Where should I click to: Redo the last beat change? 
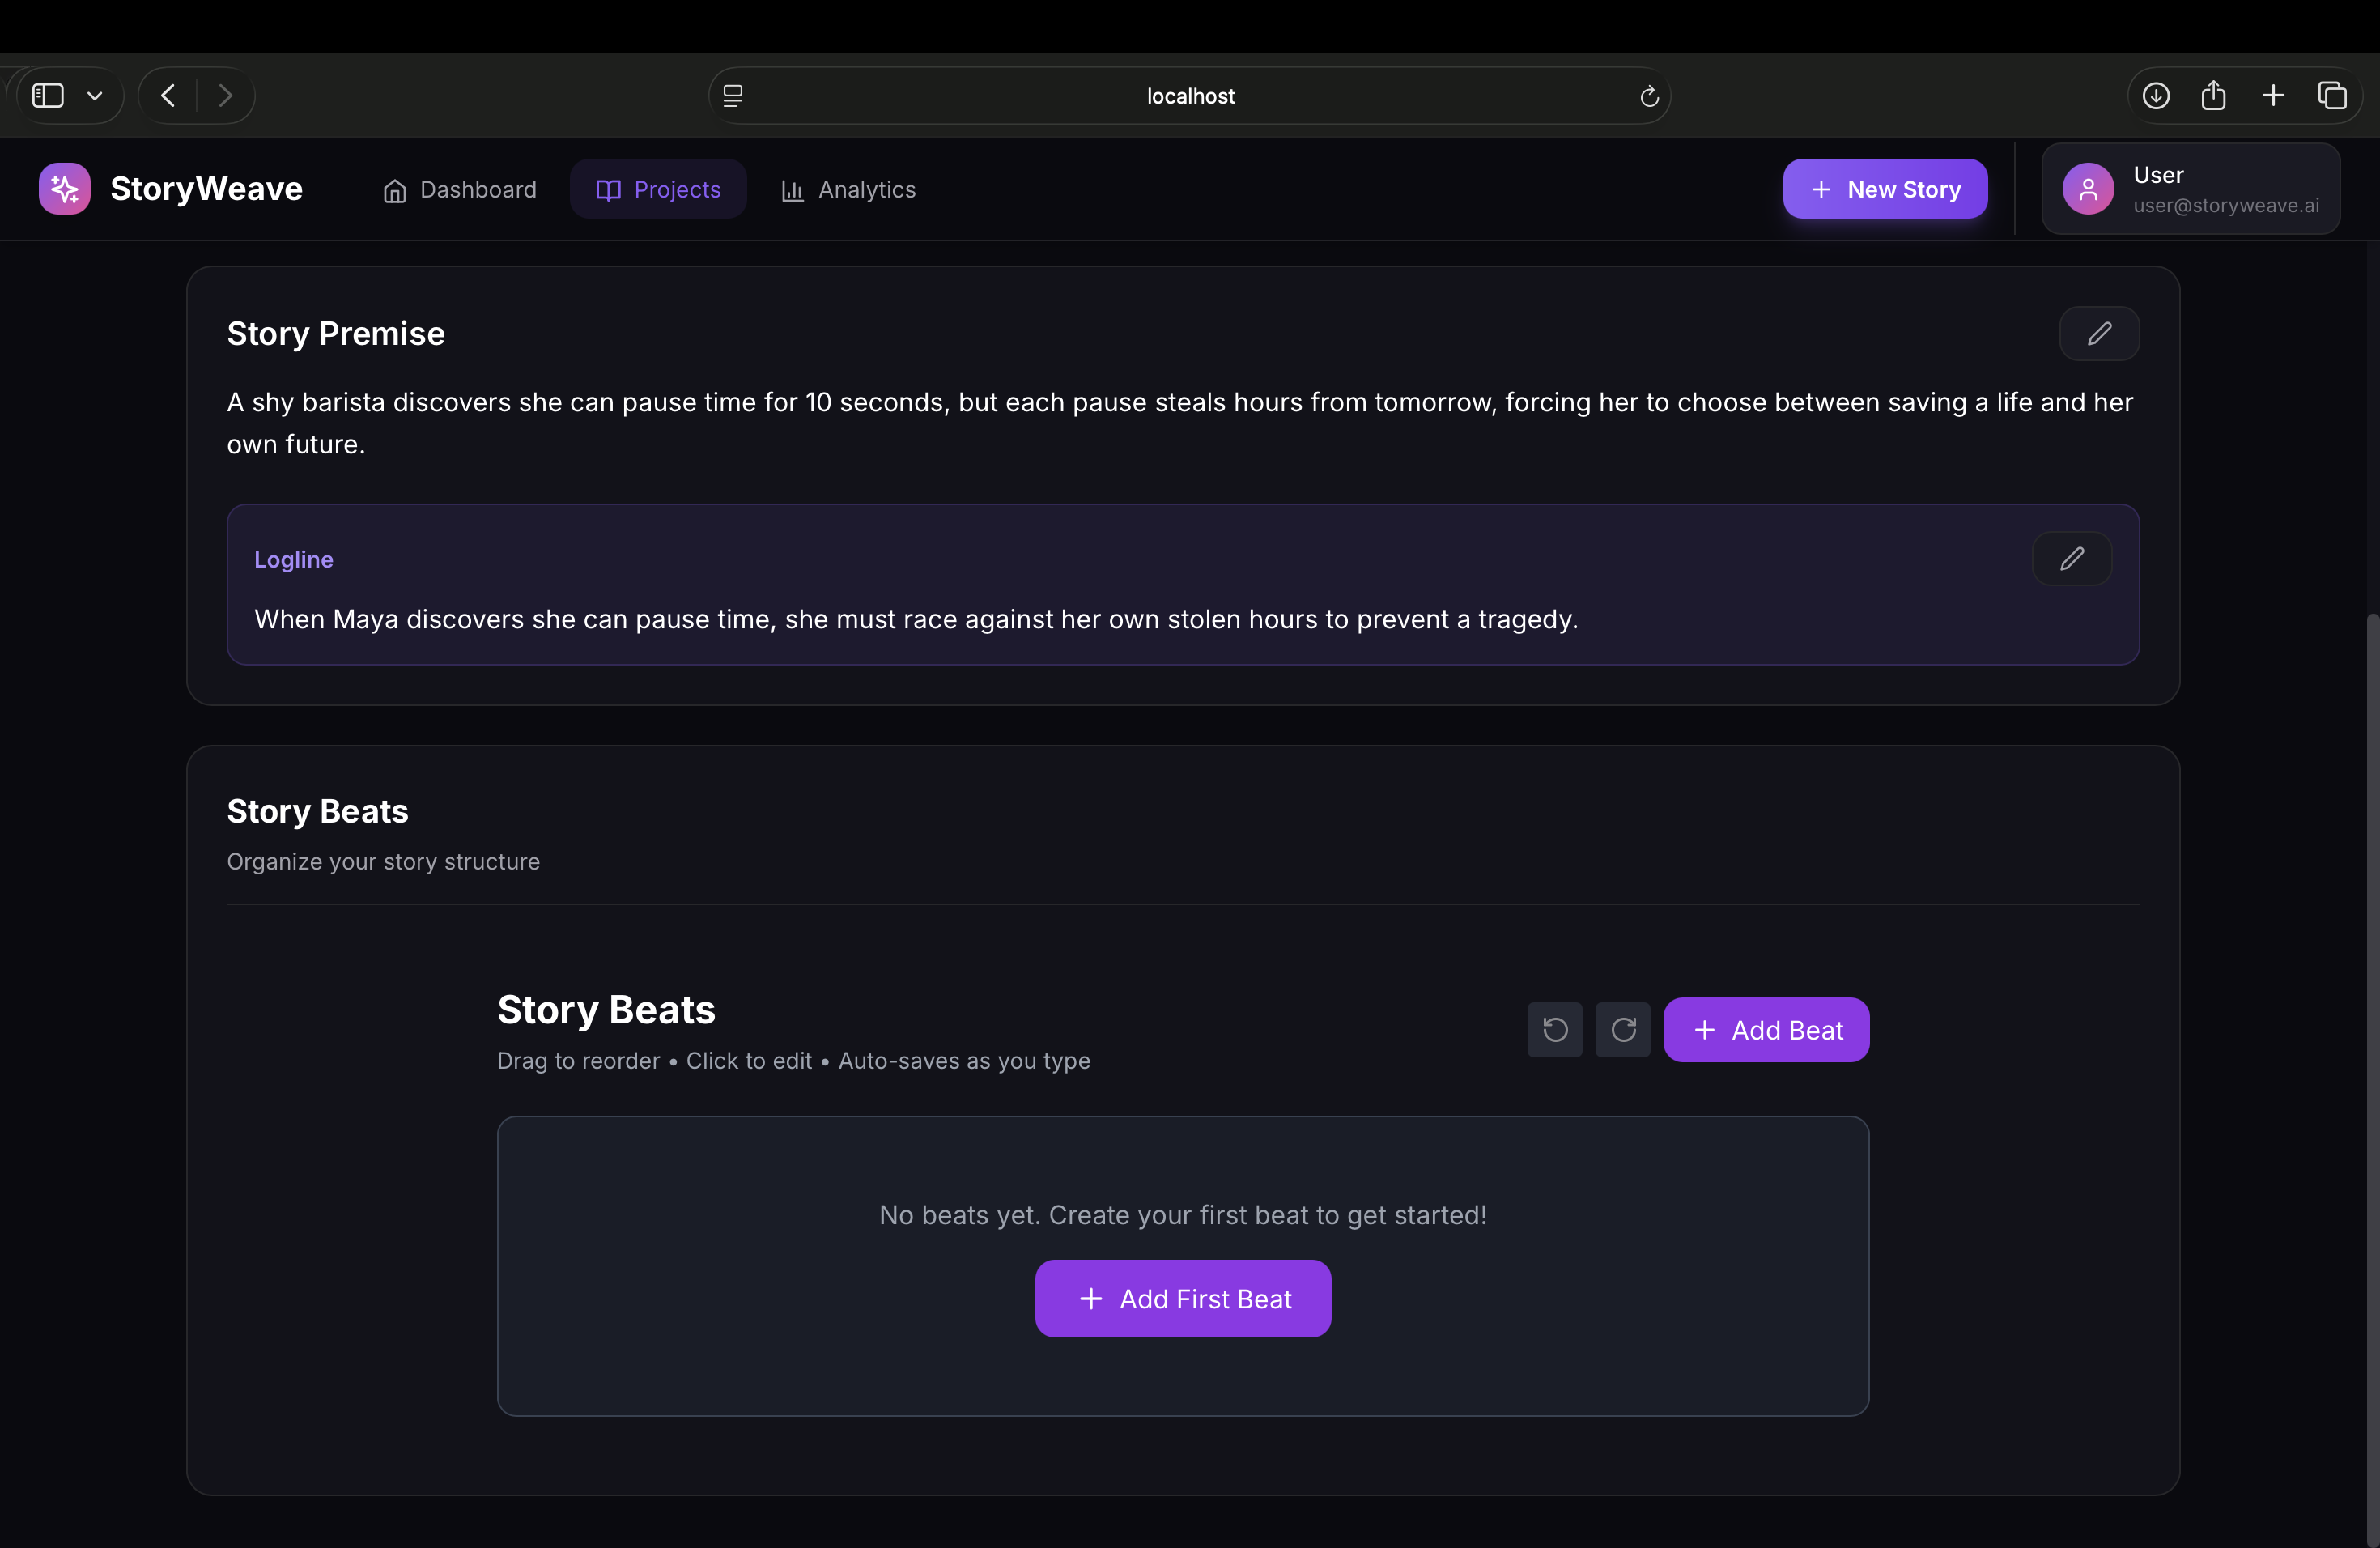pos(1622,1030)
